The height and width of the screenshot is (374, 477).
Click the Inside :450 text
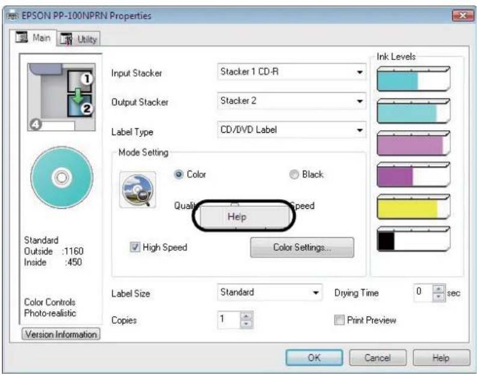[x=53, y=262]
